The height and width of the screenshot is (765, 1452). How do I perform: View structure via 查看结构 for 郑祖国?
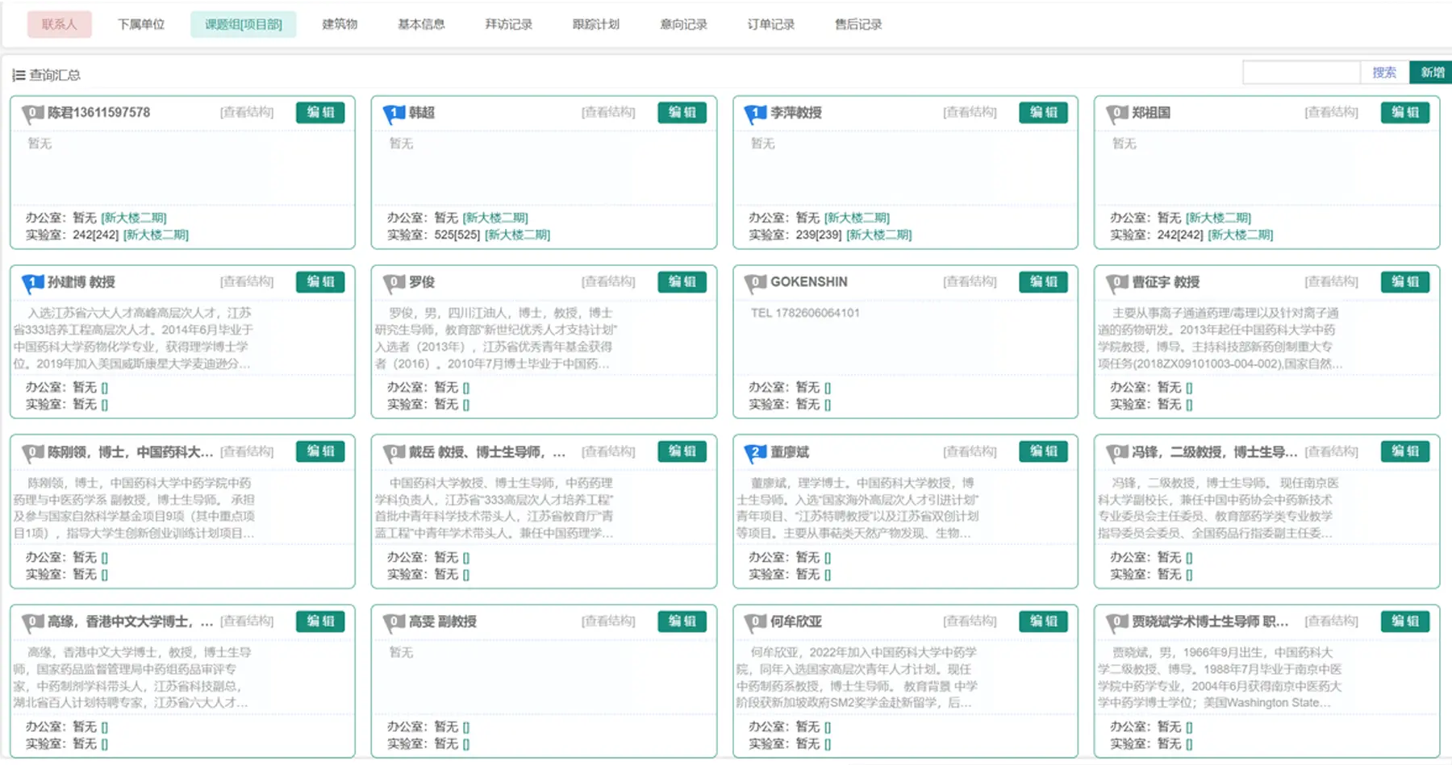pyautogui.click(x=1331, y=113)
